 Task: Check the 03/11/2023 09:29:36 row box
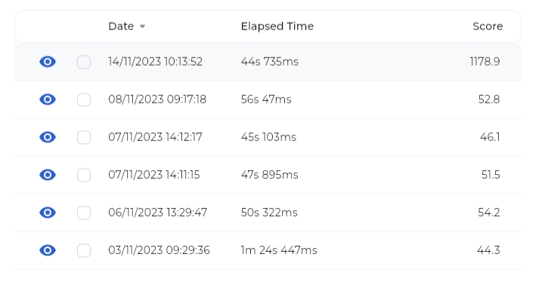(x=84, y=250)
